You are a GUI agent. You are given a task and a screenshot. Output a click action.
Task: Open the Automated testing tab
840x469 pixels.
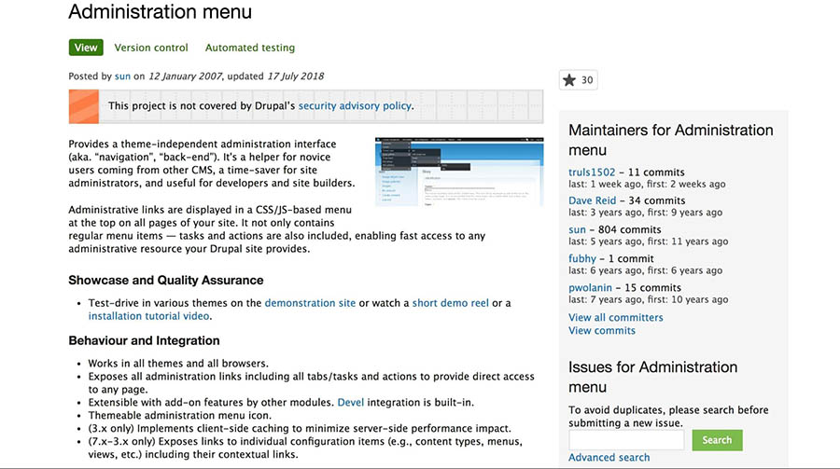[x=249, y=48]
